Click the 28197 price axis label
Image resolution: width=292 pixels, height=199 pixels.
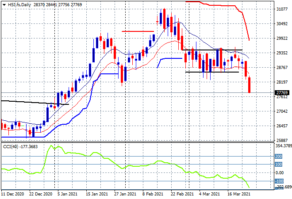[282, 82]
